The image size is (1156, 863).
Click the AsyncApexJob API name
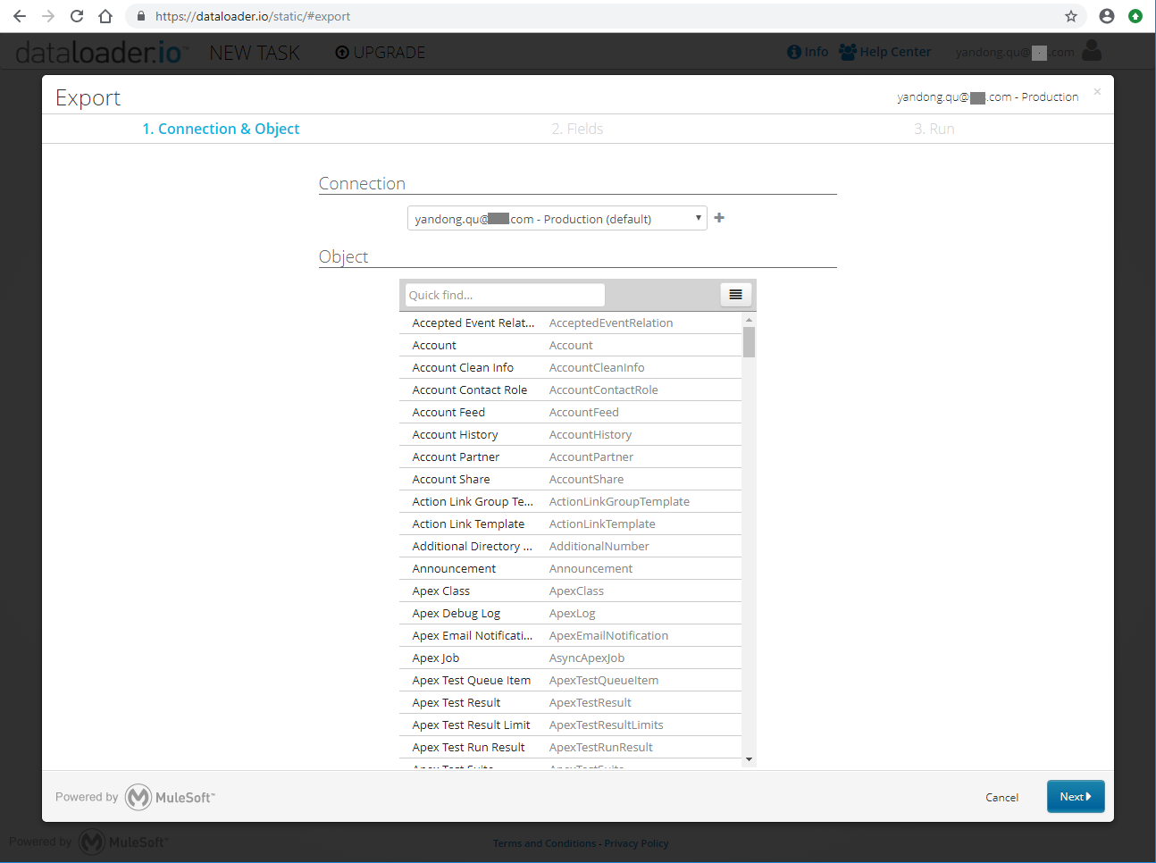tap(587, 658)
